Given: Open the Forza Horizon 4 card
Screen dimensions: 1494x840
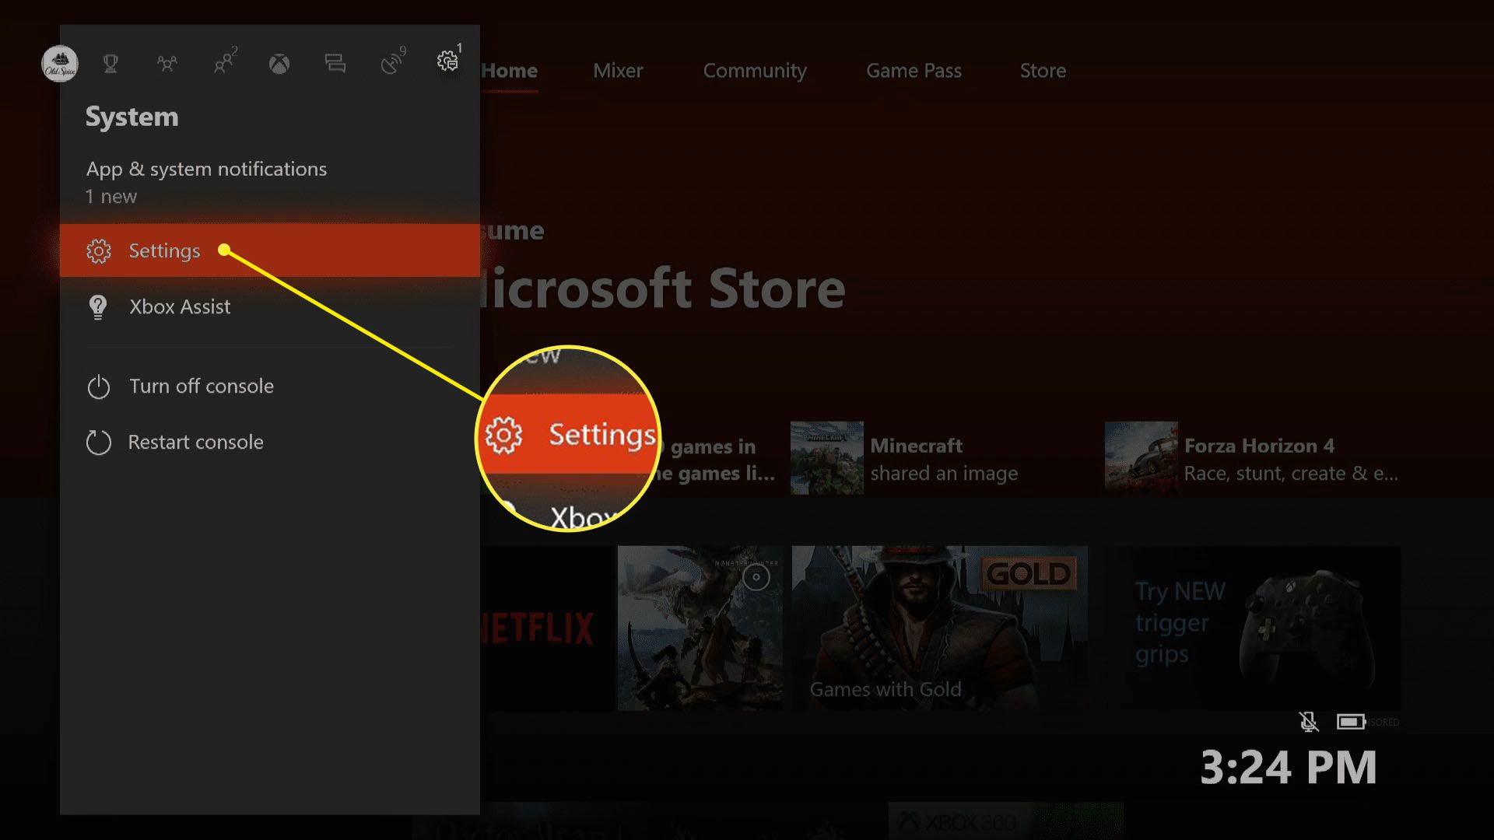Looking at the screenshot, I should tap(1252, 459).
